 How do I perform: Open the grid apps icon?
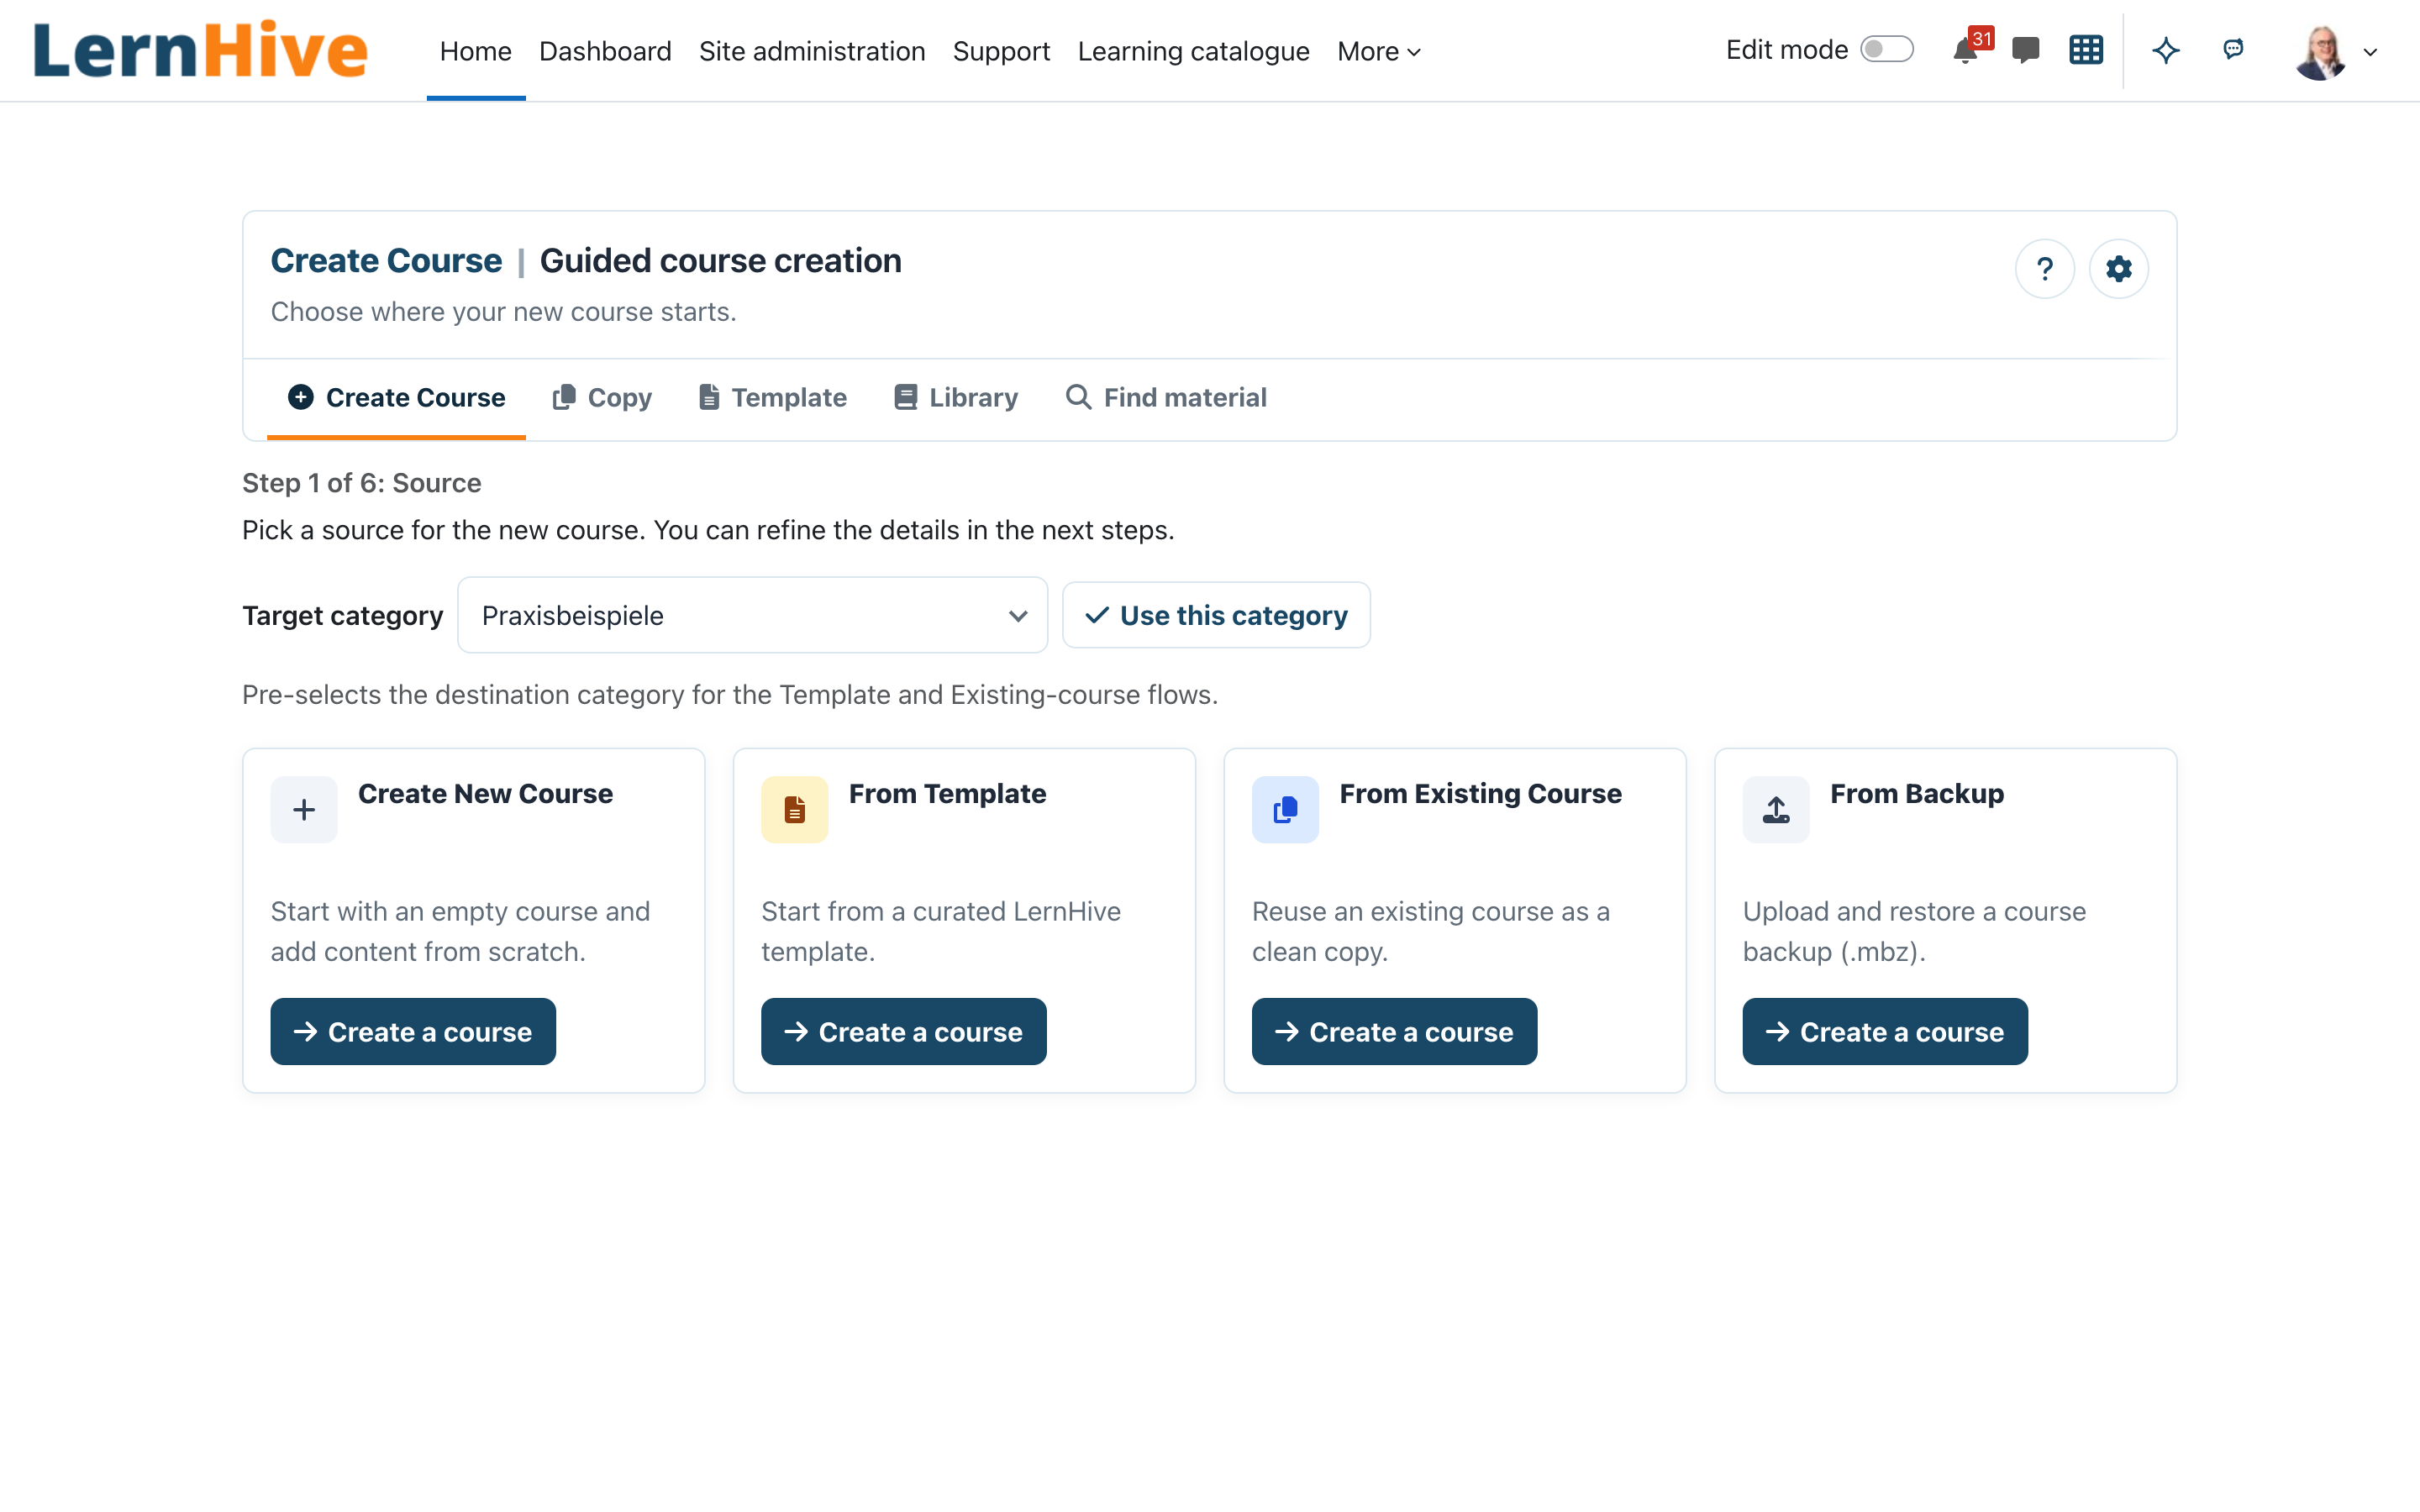[2086, 50]
